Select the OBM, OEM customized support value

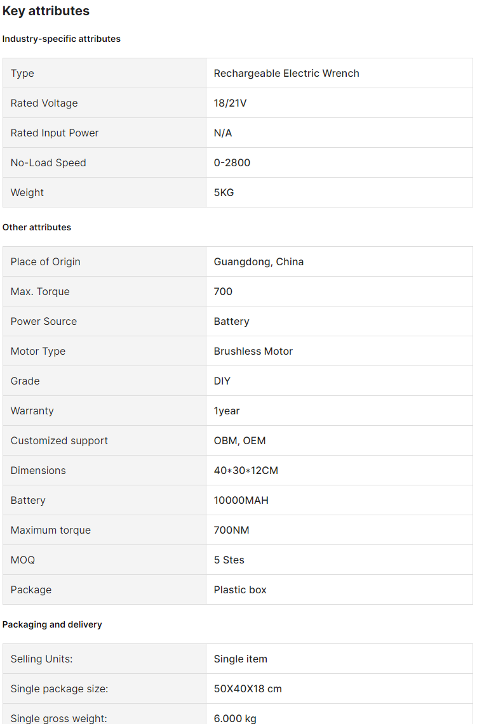pyautogui.click(x=239, y=440)
